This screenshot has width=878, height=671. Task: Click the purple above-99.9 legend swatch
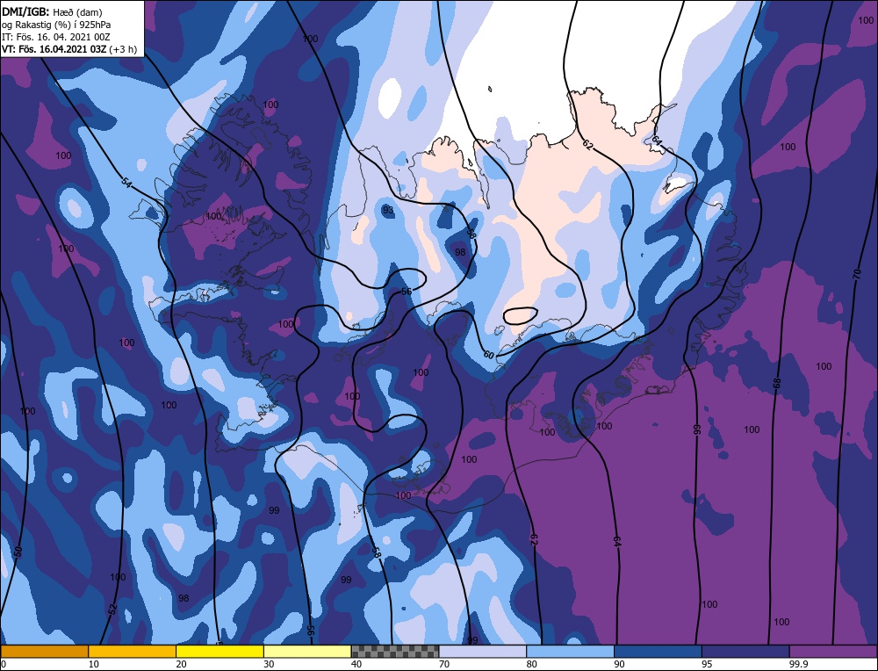pos(833,651)
